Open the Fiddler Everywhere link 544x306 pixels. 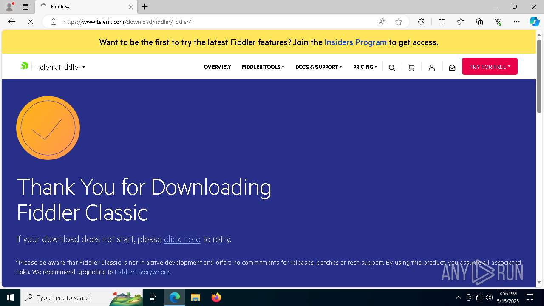(142, 272)
